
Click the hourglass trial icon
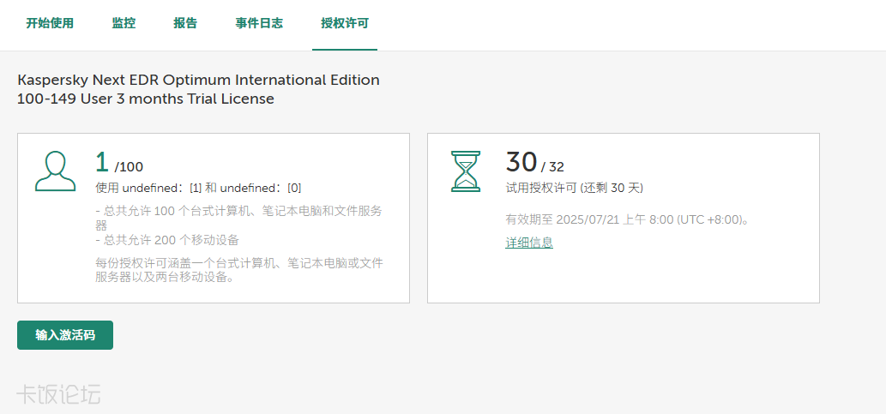(x=466, y=171)
